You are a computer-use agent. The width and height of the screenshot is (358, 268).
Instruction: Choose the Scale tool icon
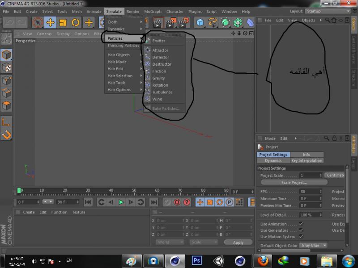(63, 22)
